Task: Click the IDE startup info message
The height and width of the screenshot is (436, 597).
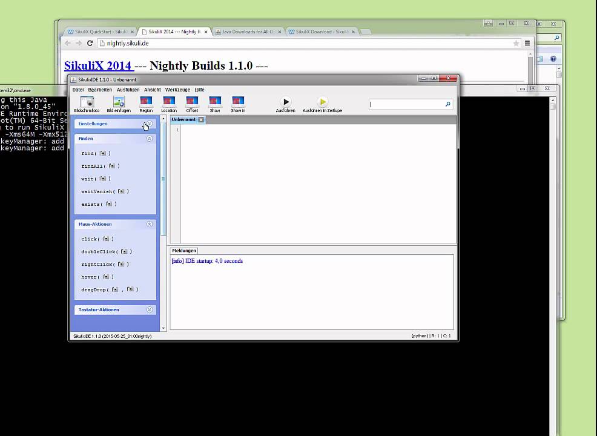Action: click(207, 261)
